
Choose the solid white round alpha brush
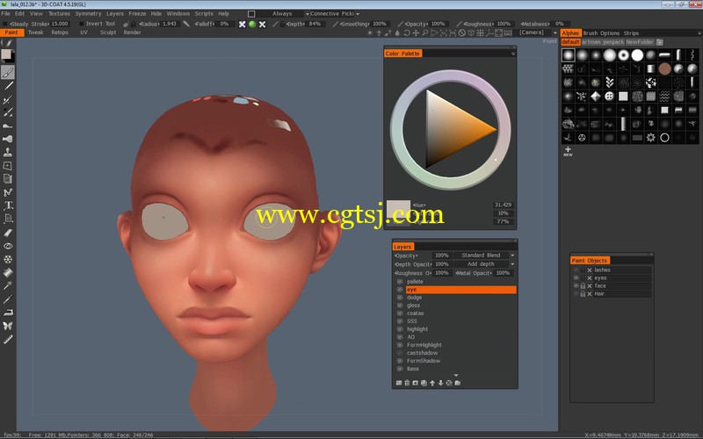click(x=637, y=55)
